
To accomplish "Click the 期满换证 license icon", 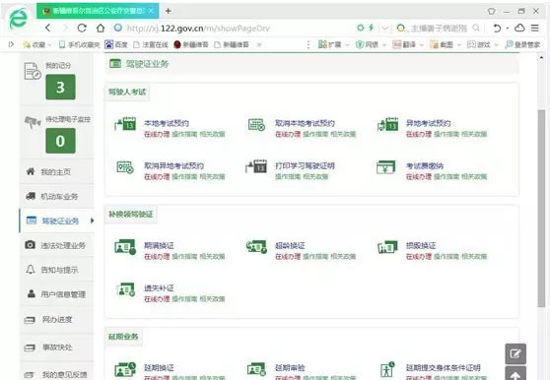I will (x=125, y=246).
